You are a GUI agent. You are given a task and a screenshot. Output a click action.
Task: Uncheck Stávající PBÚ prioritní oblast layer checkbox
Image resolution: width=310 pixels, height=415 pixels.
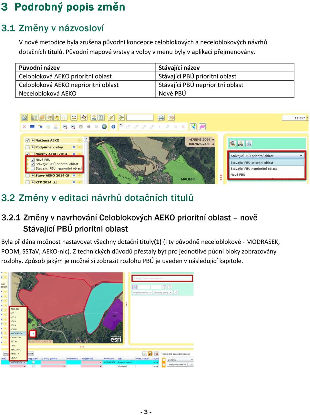coord(33,164)
